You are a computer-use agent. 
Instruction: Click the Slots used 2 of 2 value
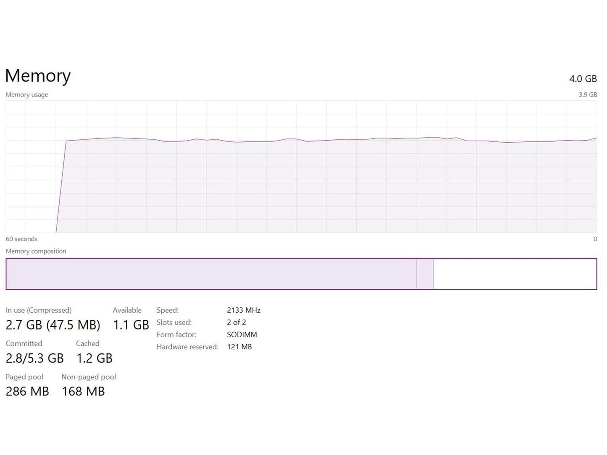[x=236, y=322]
